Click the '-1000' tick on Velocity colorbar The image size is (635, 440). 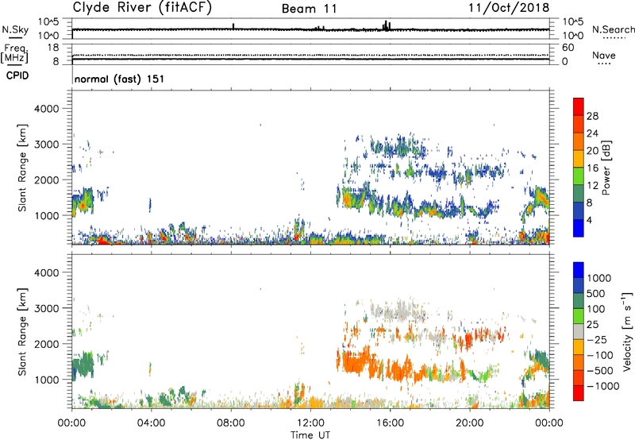tap(603, 386)
